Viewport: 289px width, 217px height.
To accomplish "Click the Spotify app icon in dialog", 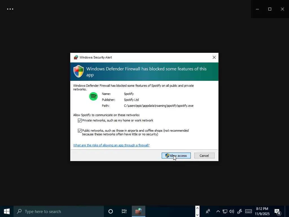I will [x=93, y=96].
